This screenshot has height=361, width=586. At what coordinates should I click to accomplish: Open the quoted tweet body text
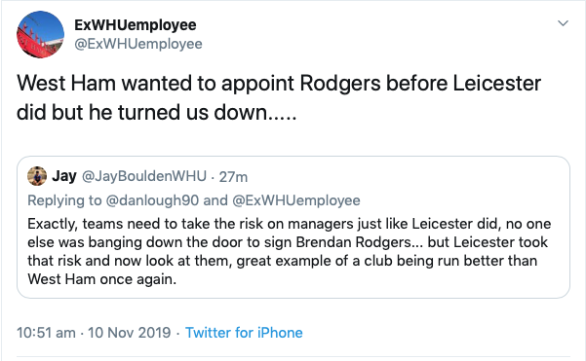[290, 251]
